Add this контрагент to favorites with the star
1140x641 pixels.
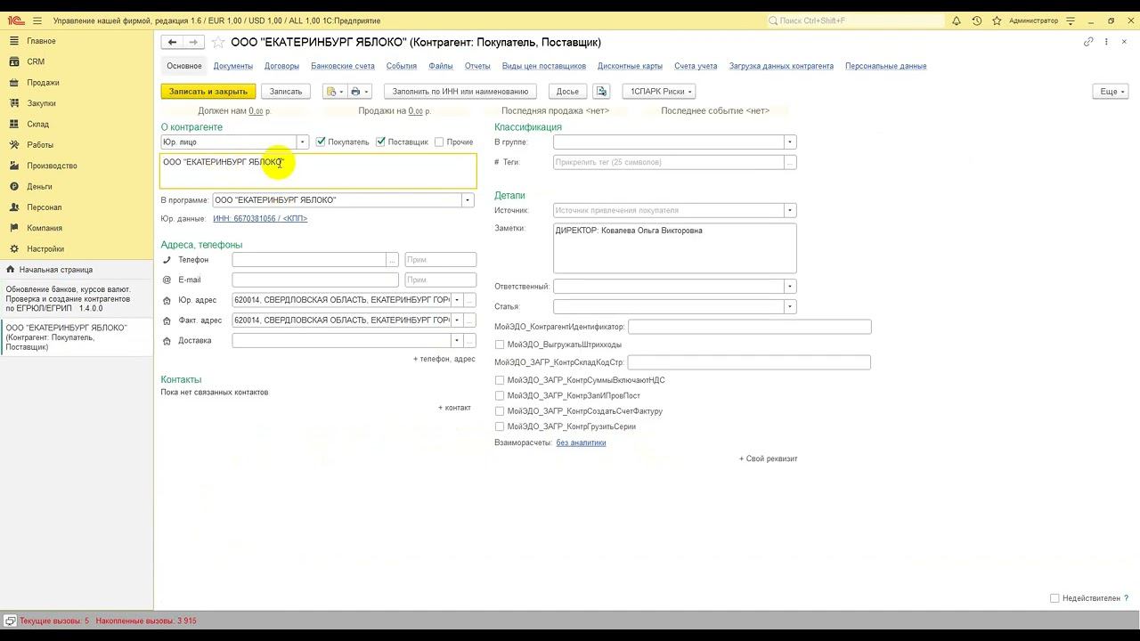click(218, 42)
